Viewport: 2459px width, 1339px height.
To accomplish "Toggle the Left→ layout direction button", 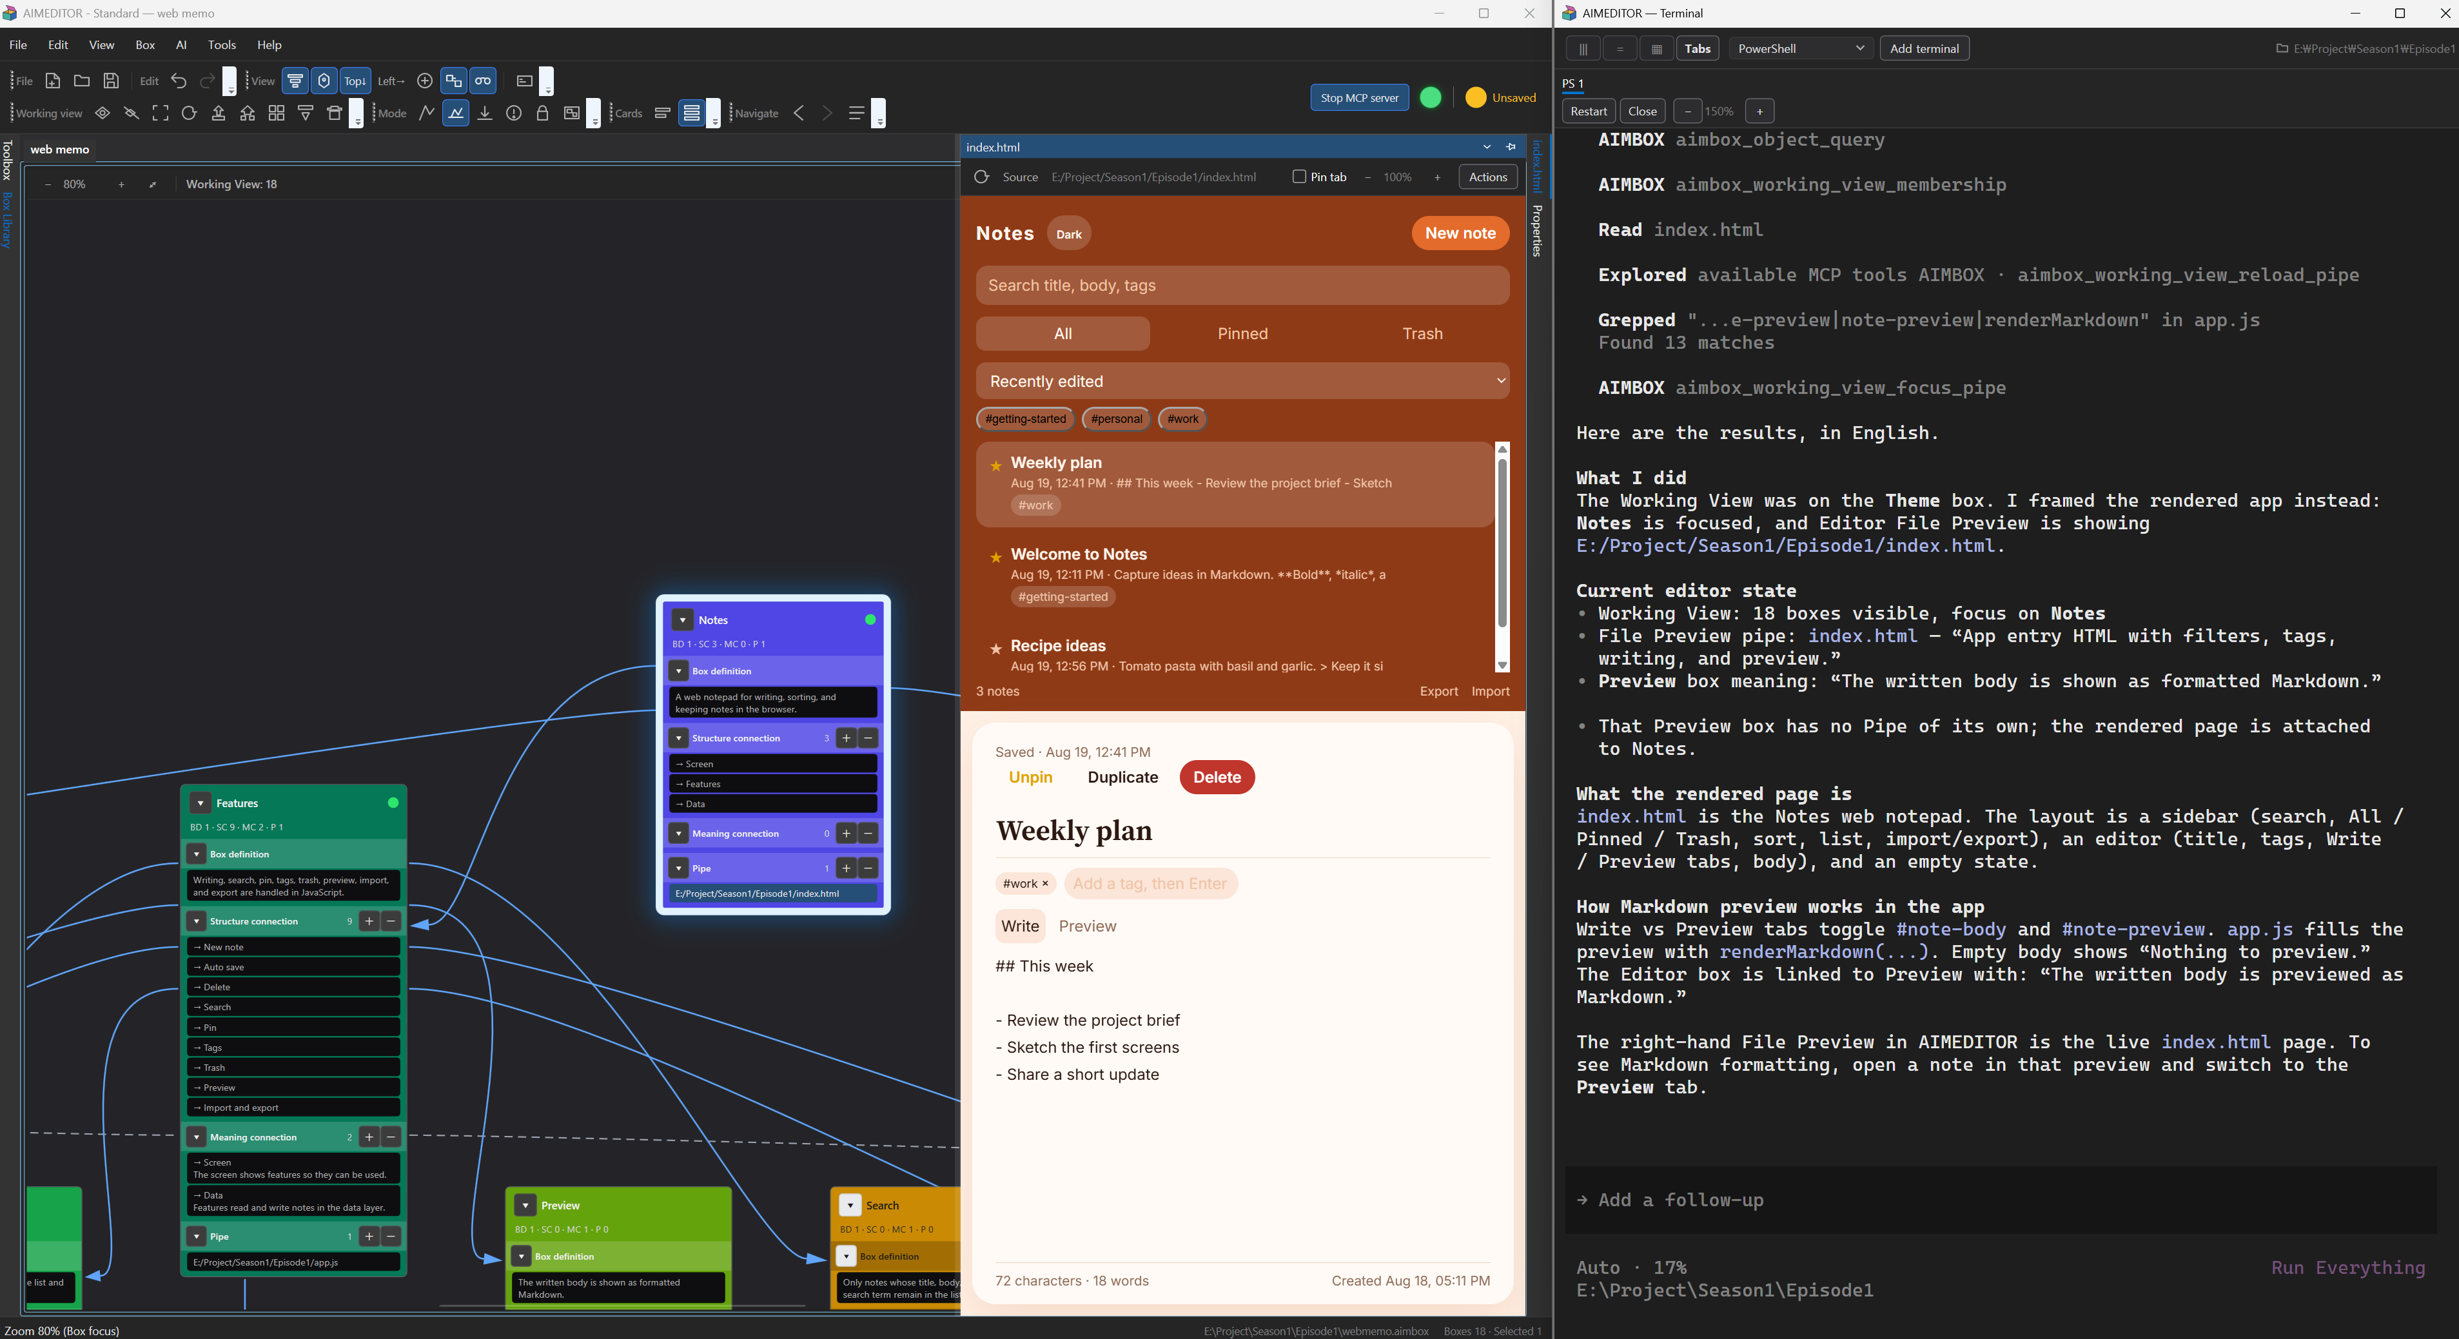I will point(391,81).
